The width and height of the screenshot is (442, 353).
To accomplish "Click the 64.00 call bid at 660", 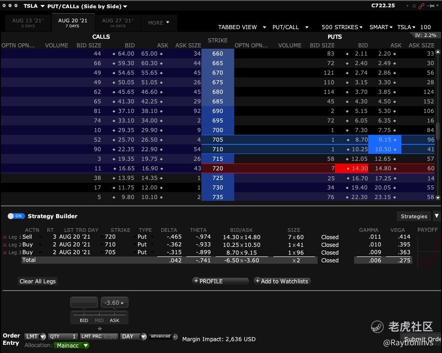I will 126,54.
